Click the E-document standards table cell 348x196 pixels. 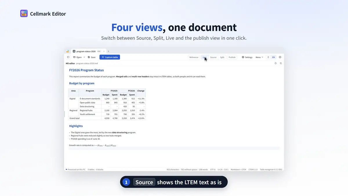[x=90, y=99]
